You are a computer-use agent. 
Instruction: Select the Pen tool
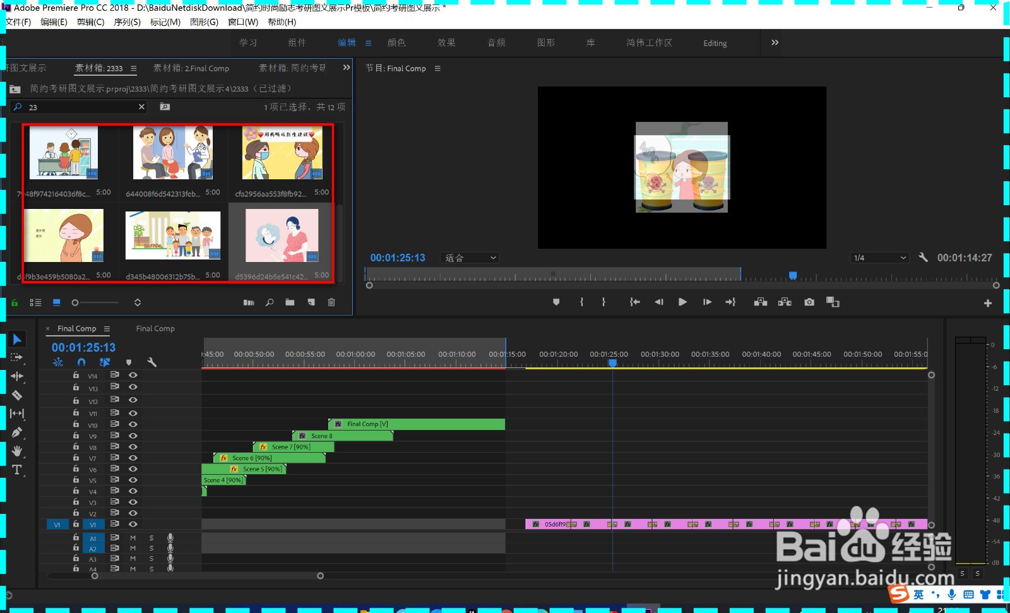17,432
